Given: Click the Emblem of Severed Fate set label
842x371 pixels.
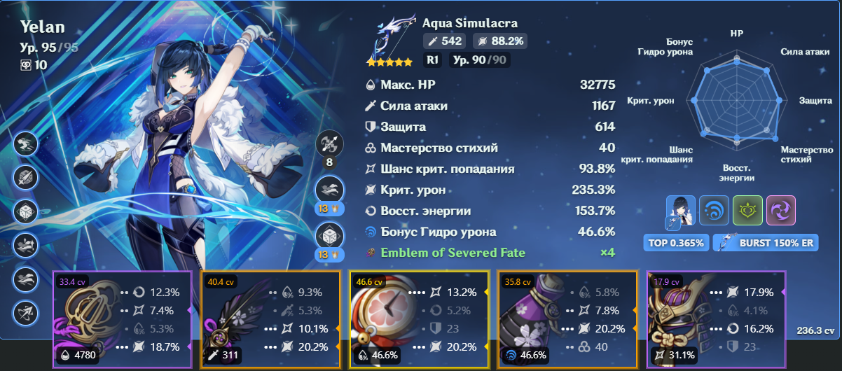Looking at the screenshot, I should click(453, 253).
